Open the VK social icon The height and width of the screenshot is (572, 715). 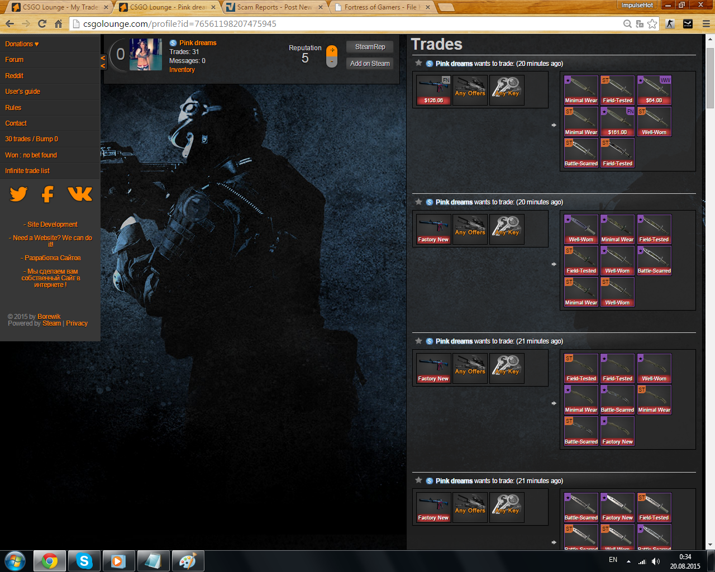(x=80, y=194)
